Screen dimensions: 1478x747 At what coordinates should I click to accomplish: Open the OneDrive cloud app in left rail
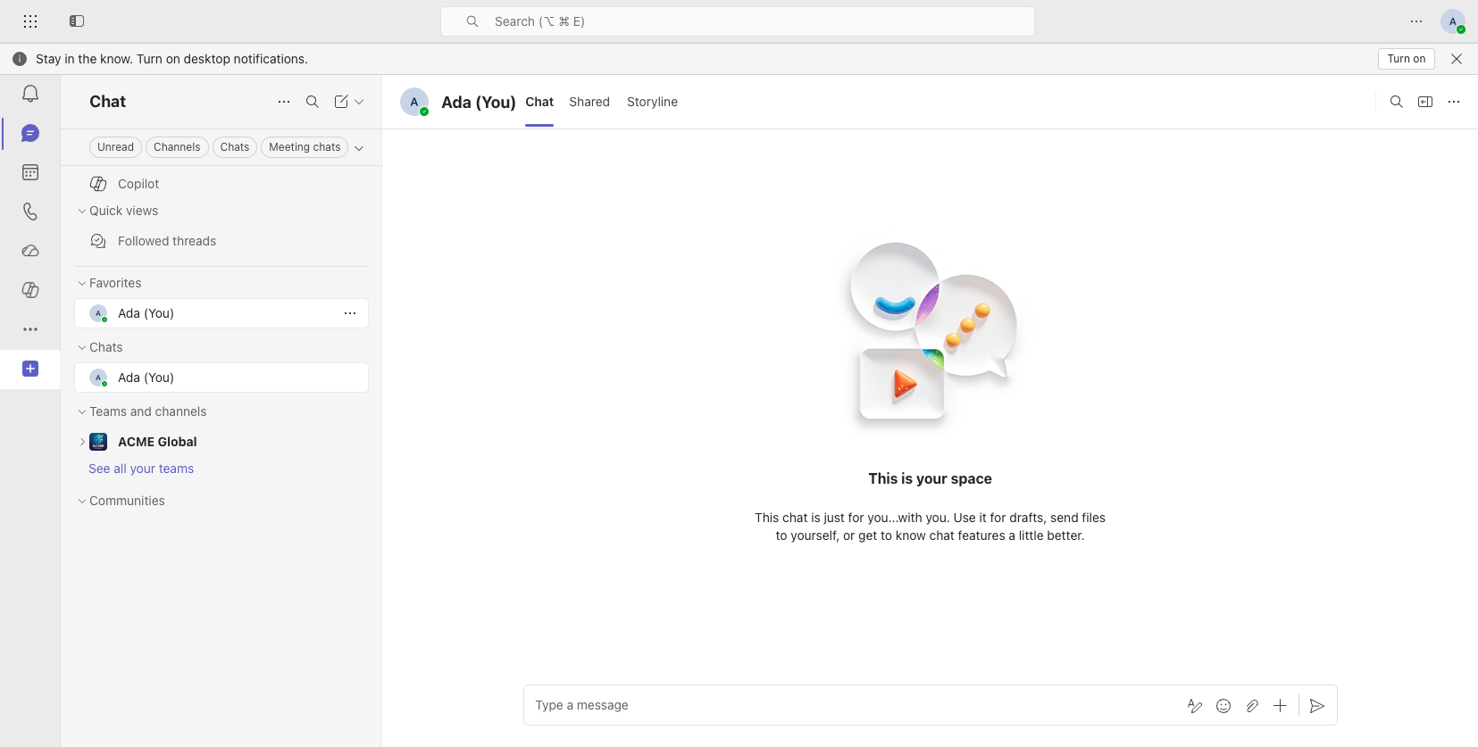(30, 251)
